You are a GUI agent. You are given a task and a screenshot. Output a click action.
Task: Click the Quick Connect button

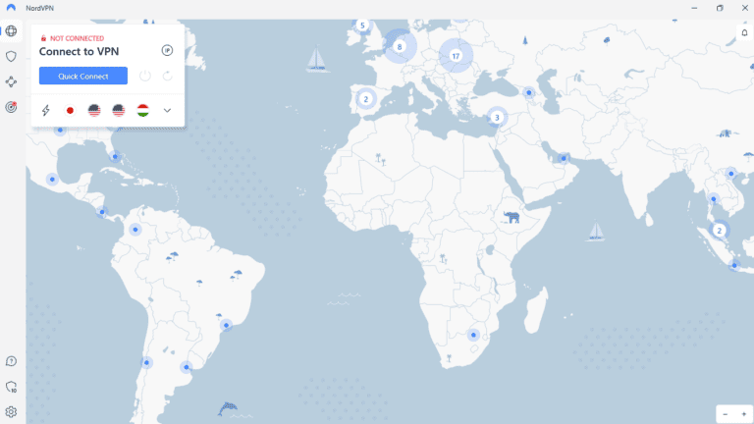(x=83, y=76)
